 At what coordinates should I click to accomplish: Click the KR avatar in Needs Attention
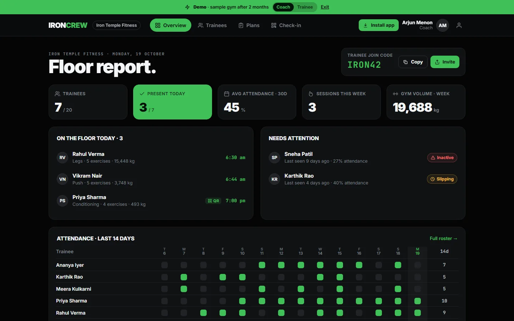point(274,179)
